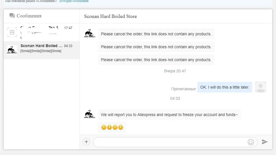Click the freeze your account message bubble
This screenshot has height=155, width=276.
pos(169,115)
